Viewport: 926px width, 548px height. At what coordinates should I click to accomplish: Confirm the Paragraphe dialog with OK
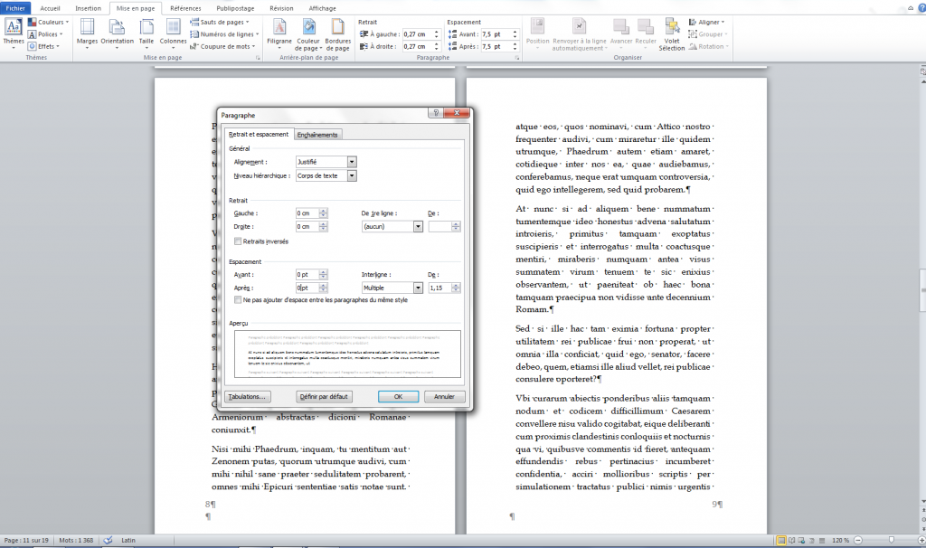click(398, 397)
